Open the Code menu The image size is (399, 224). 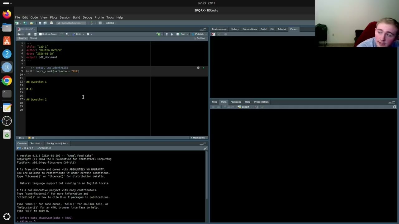(34, 17)
